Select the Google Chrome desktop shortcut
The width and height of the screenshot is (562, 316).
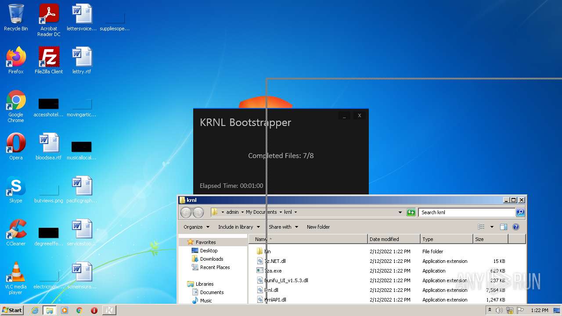point(16,106)
